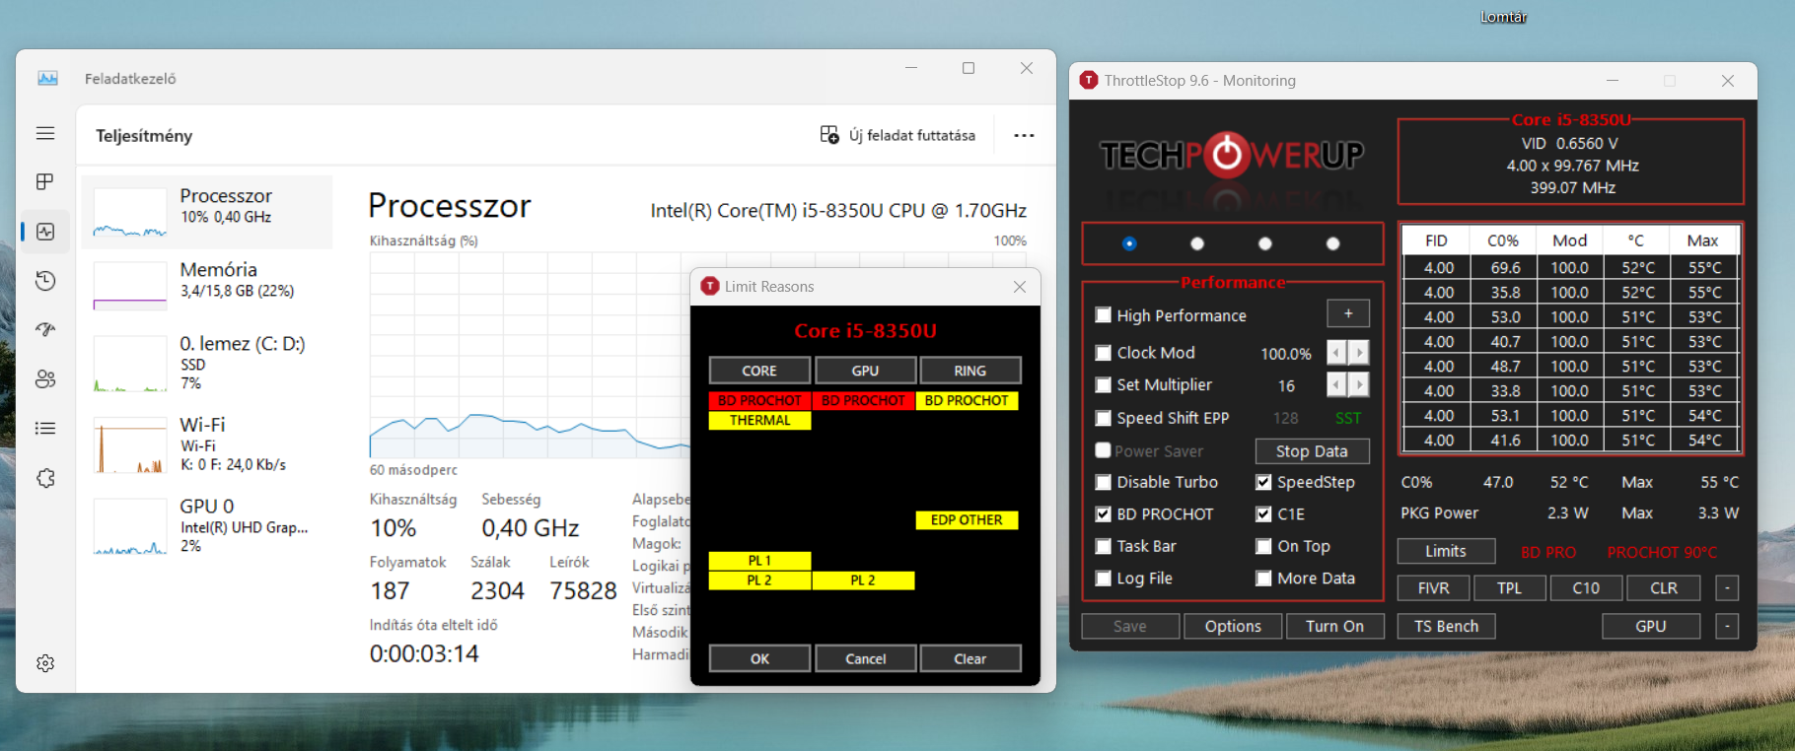Click RING header in Limit Reasons
Screen dimensions: 1795x751
click(x=970, y=371)
